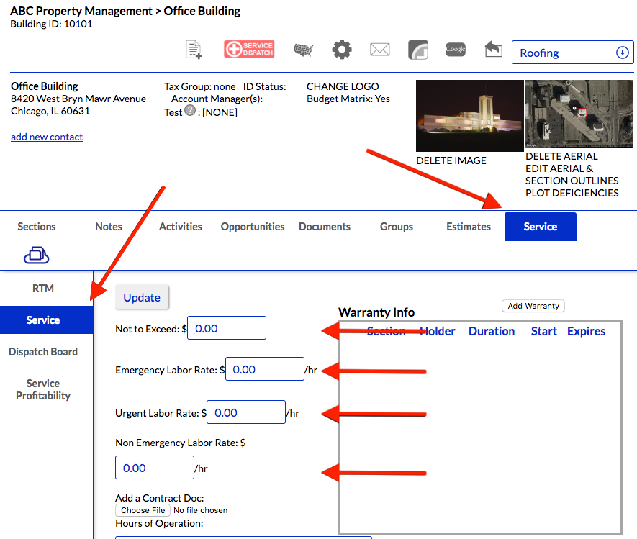Sort warranty table by Holder
Viewport: 637px width, 539px height.
pos(437,332)
